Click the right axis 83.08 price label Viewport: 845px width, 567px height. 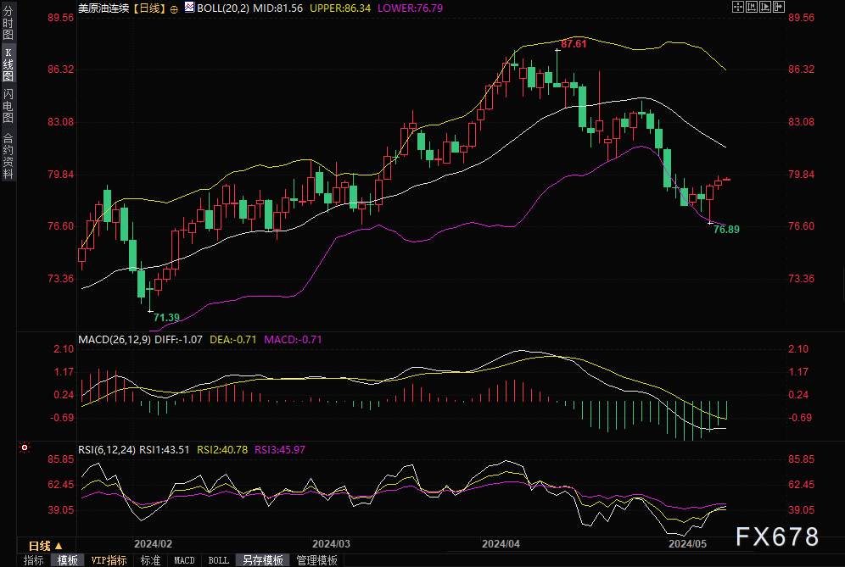tap(802, 122)
